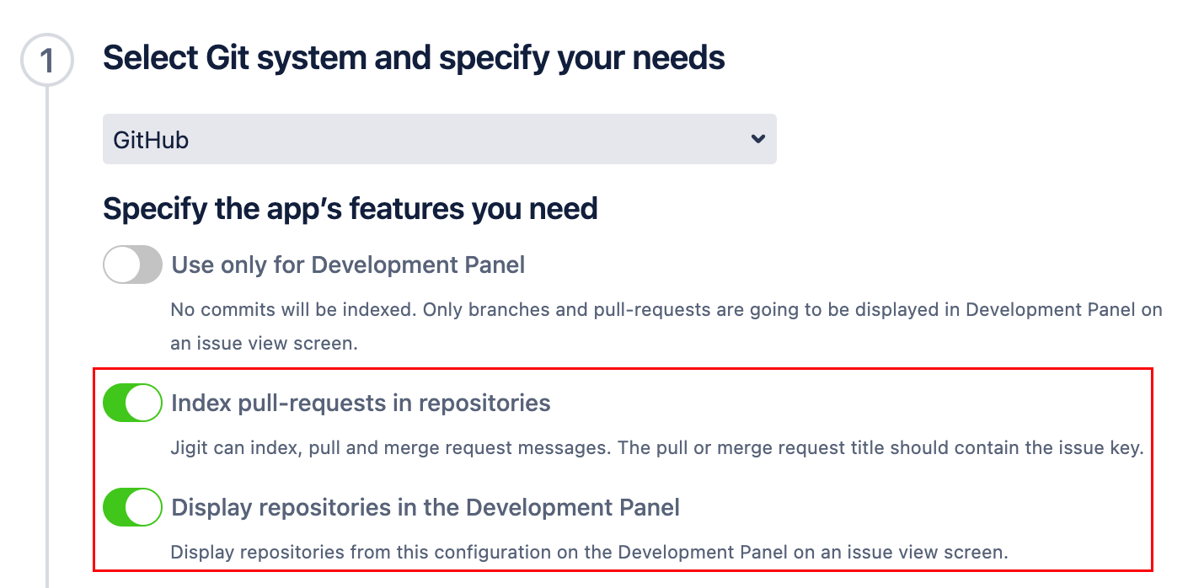Click the white knob on the grey toggle

pos(120,265)
